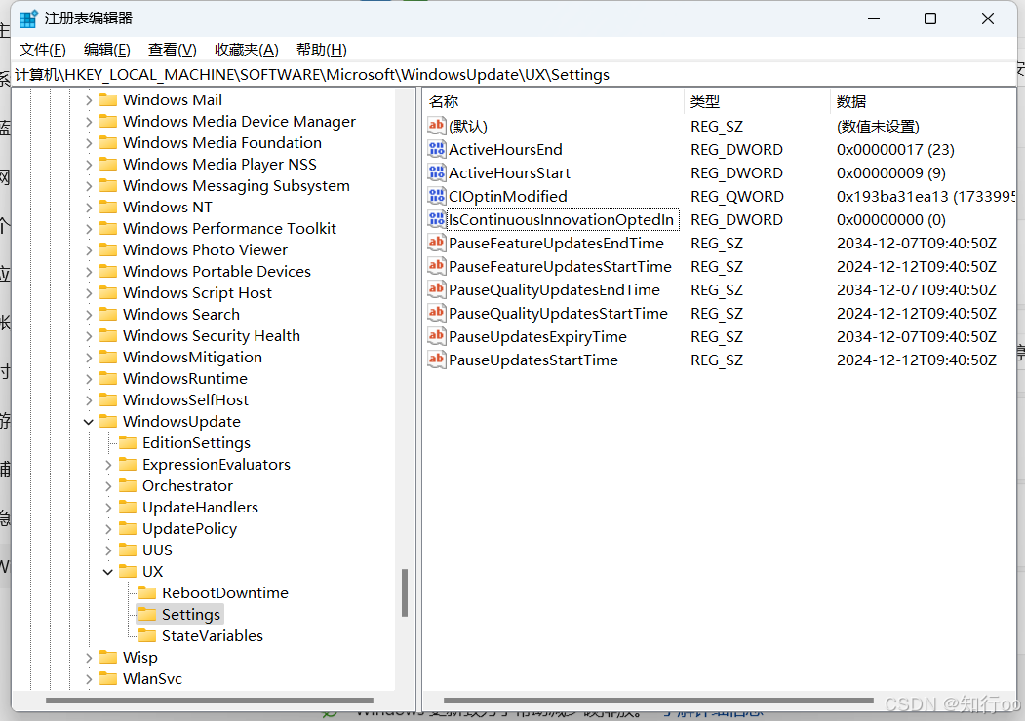This screenshot has height=721, width=1025.
Task: Open the 编辑(E) menu
Action: pyautogui.click(x=106, y=50)
